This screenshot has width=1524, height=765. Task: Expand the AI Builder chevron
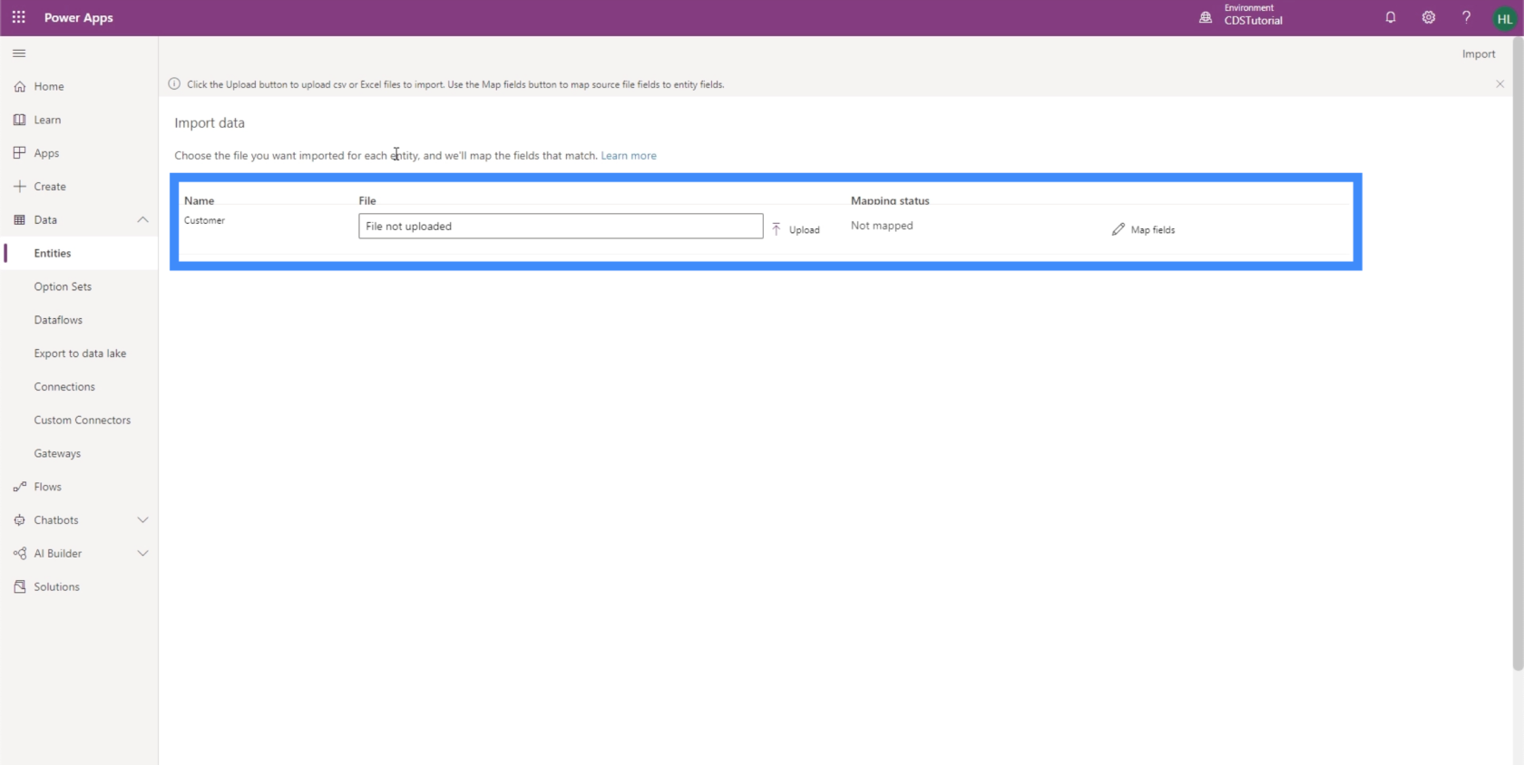(x=142, y=554)
